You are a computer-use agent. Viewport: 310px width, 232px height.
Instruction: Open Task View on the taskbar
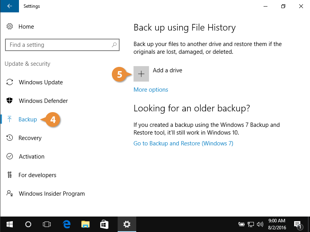pos(47,224)
